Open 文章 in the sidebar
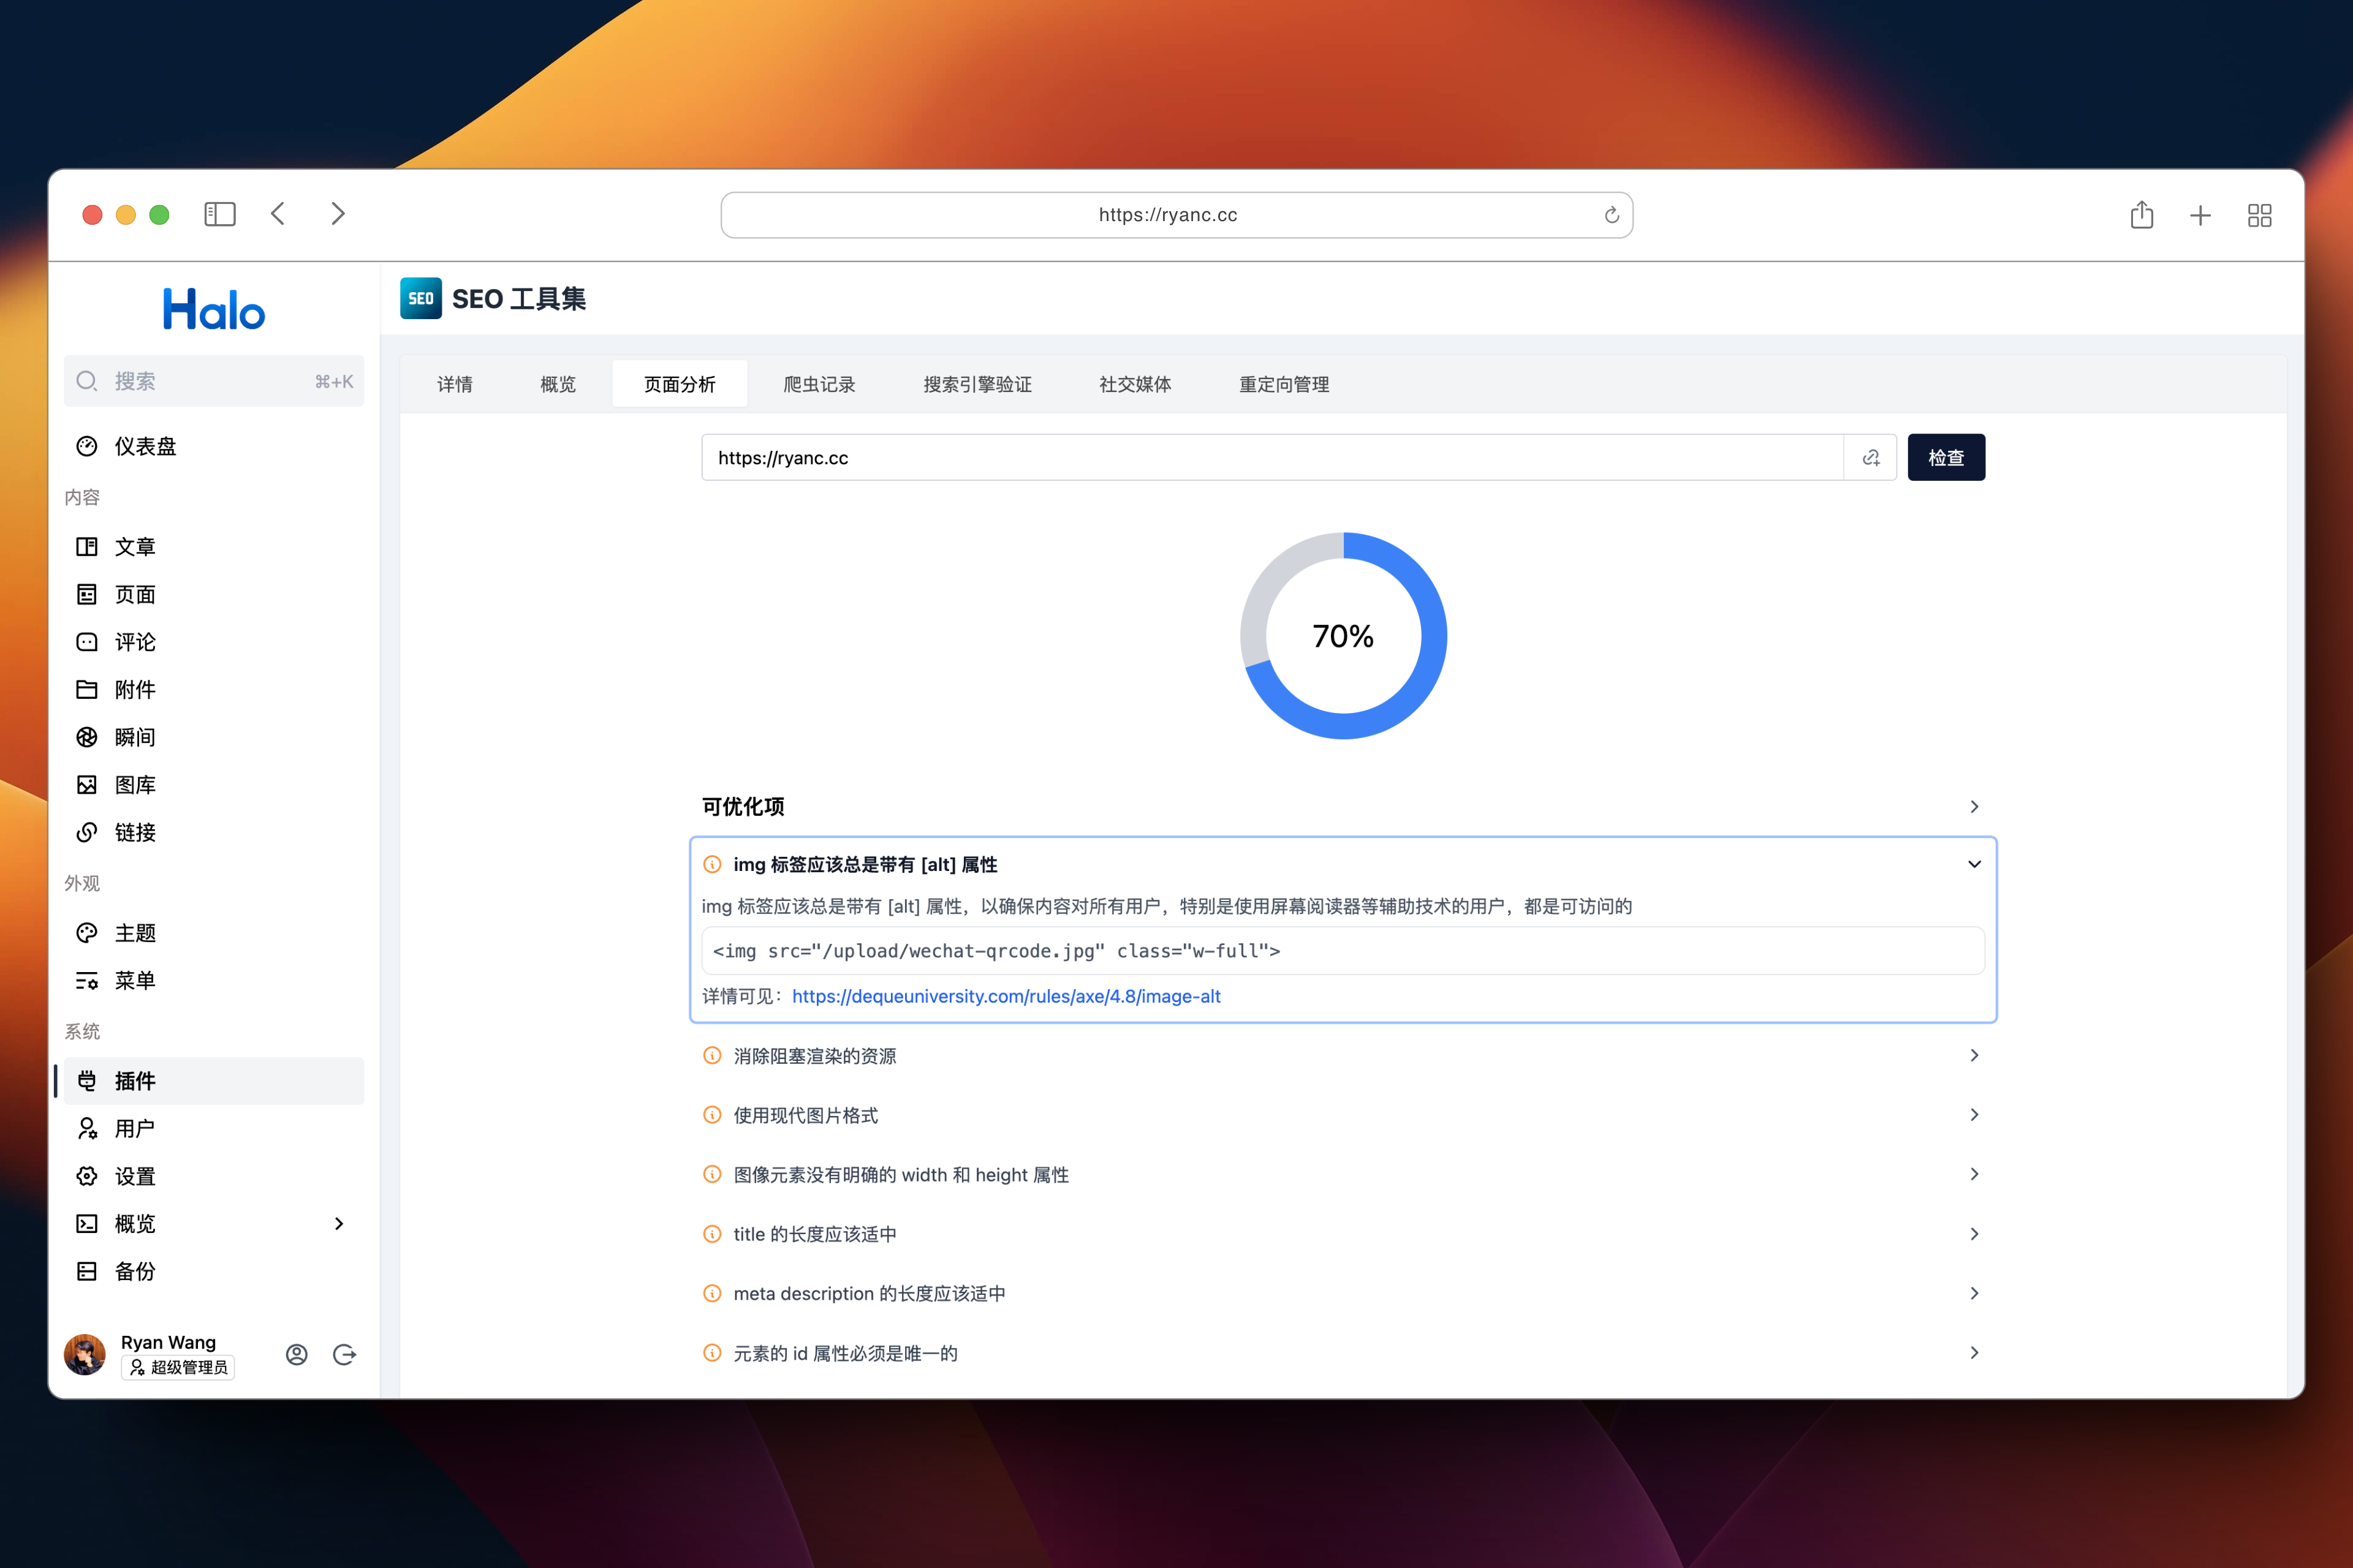 point(214,546)
